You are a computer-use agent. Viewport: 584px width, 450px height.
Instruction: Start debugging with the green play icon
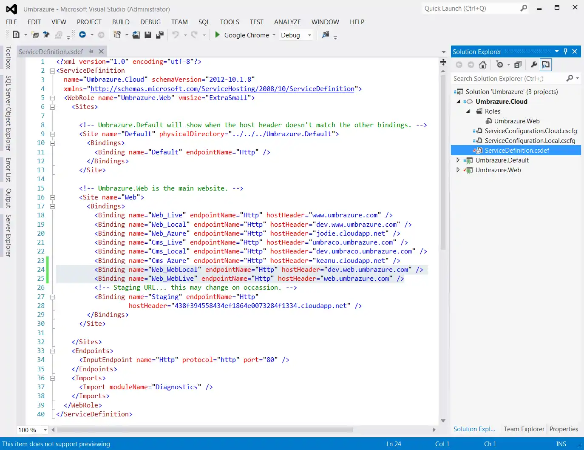point(217,35)
